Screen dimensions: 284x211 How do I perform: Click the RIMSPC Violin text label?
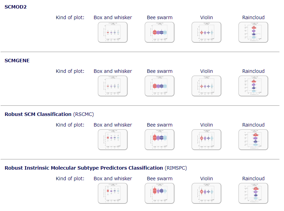tap(206, 179)
